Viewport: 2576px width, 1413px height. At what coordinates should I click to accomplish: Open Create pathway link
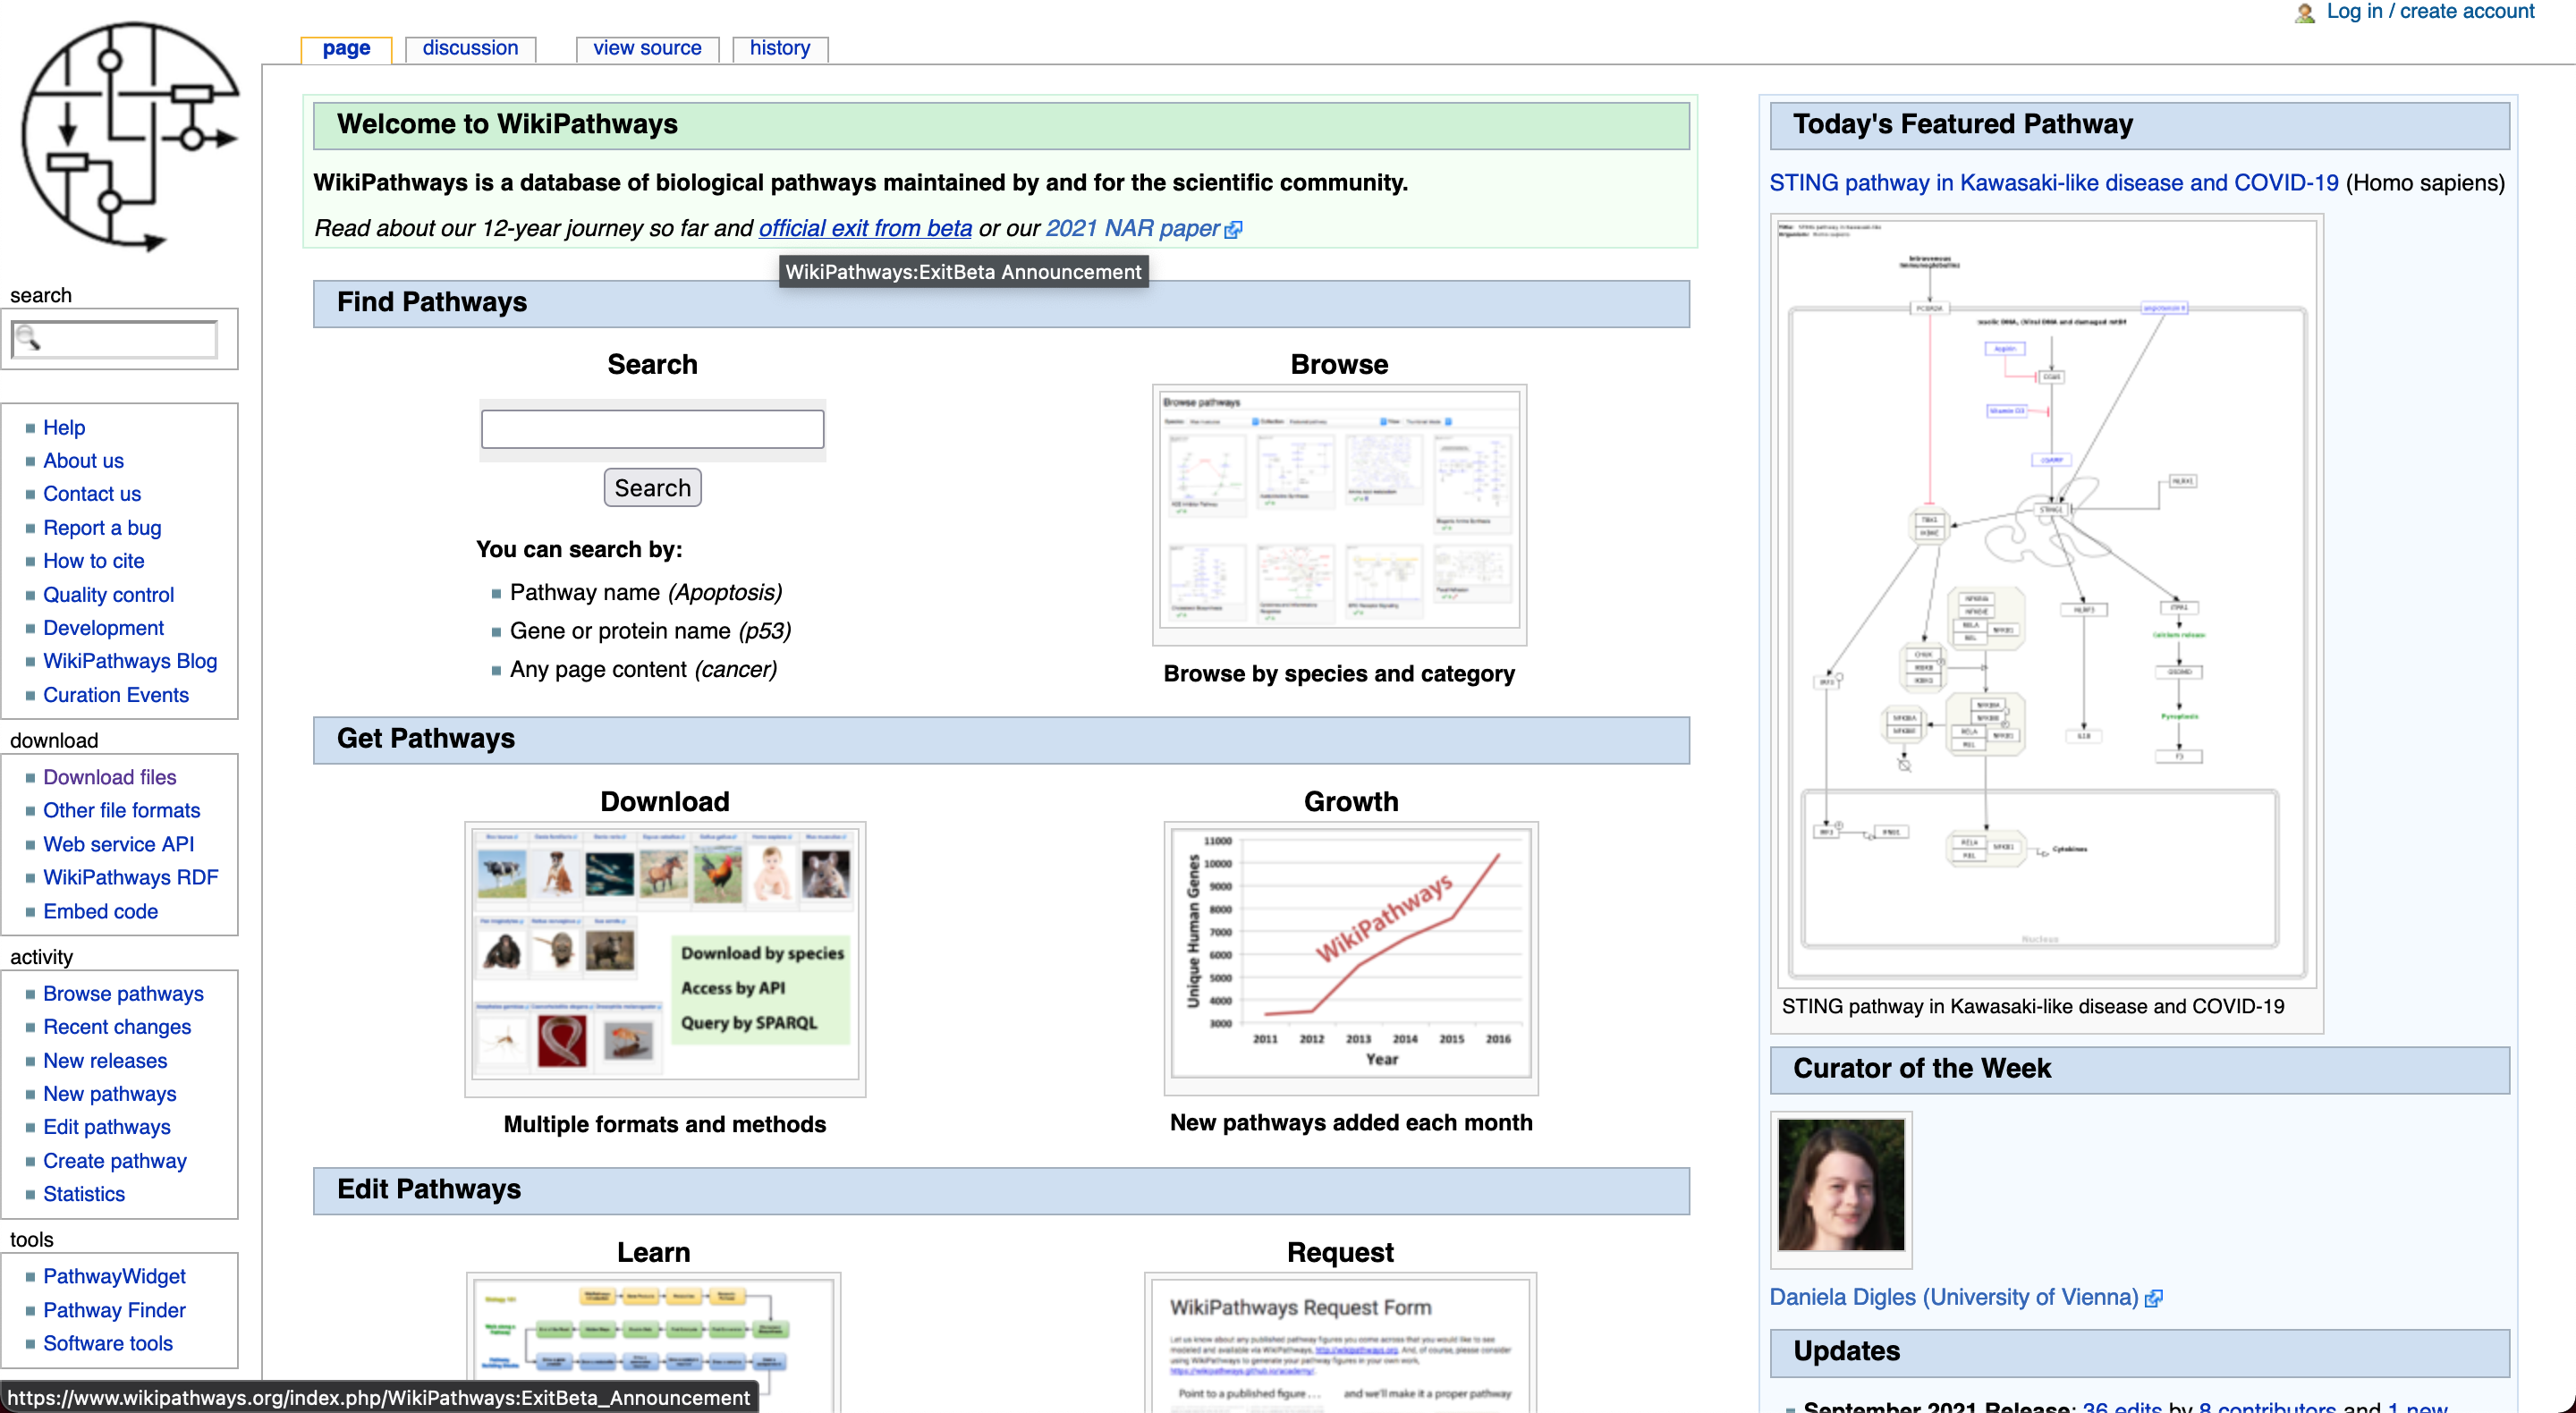click(115, 1161)
